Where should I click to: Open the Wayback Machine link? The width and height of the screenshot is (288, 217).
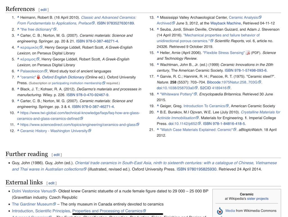(x=226, y=23)
